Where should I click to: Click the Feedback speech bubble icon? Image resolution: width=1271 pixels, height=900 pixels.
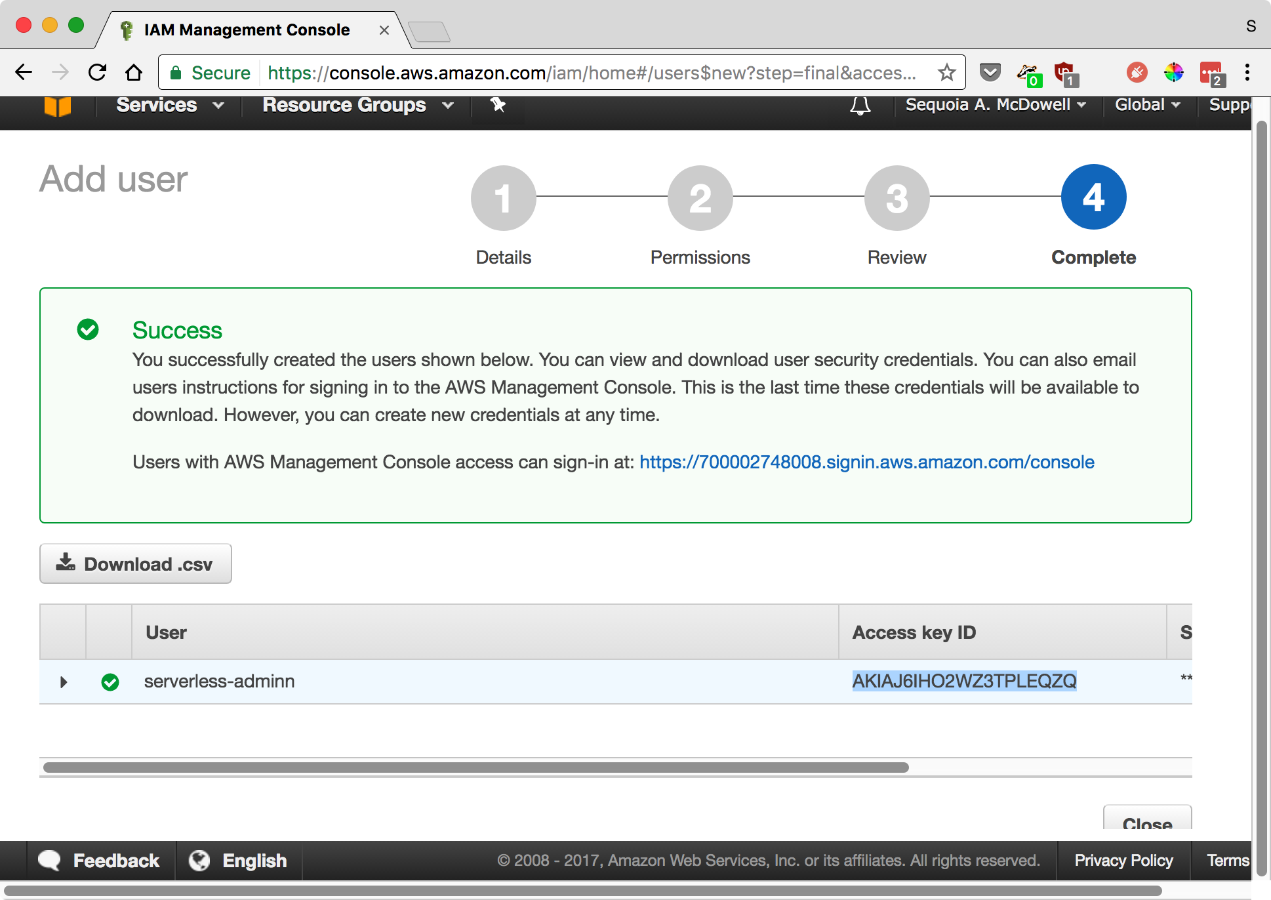tap(49, 860)
